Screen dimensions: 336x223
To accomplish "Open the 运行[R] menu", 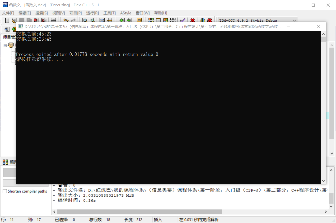I will 92,13.
